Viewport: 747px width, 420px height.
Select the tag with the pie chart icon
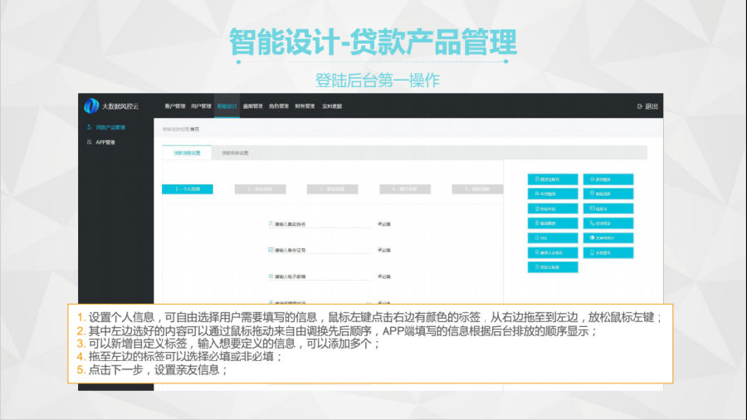pos(608,237)
